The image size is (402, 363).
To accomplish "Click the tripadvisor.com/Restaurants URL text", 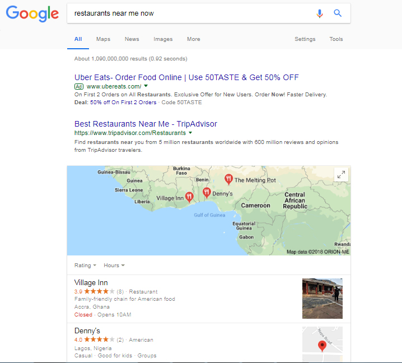I will pos(130,133).
